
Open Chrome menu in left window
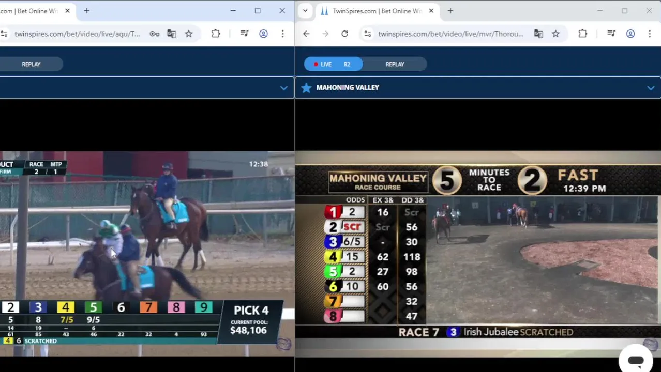(282, 34)
